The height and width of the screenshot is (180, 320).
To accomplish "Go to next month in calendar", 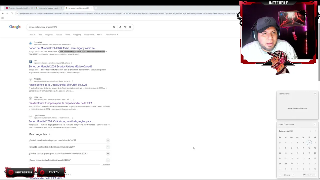I will tap(315, 131).
